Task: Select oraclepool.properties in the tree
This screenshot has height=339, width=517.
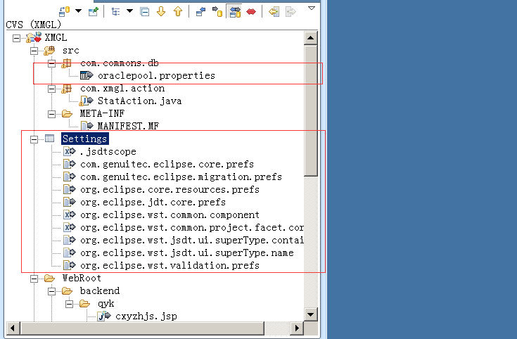Action: (x=156, y=76)
